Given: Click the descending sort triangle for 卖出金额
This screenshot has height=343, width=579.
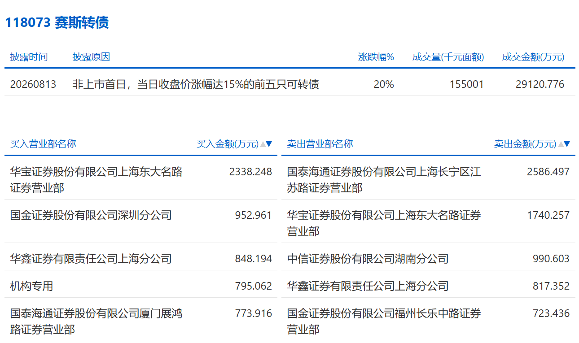Looking at the screenshot, I should click(x=566, y=144).
